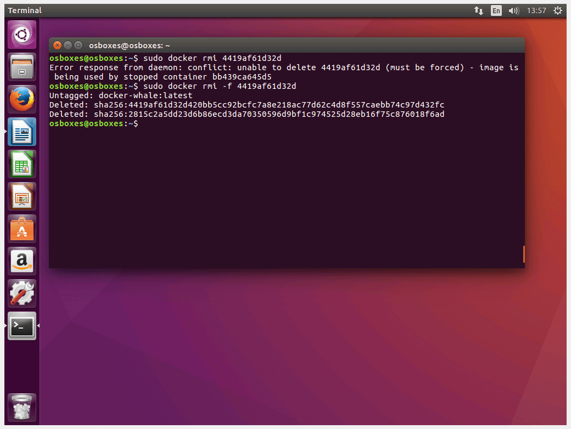Viewport: 571px width, 429px height.
Task: Minimize the terminal window
Action: tap(68, 45)
